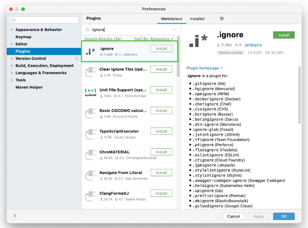Install Clear Ignore This Update plugin
Viewport: 308px width, 228px height.
pos(161,69)
